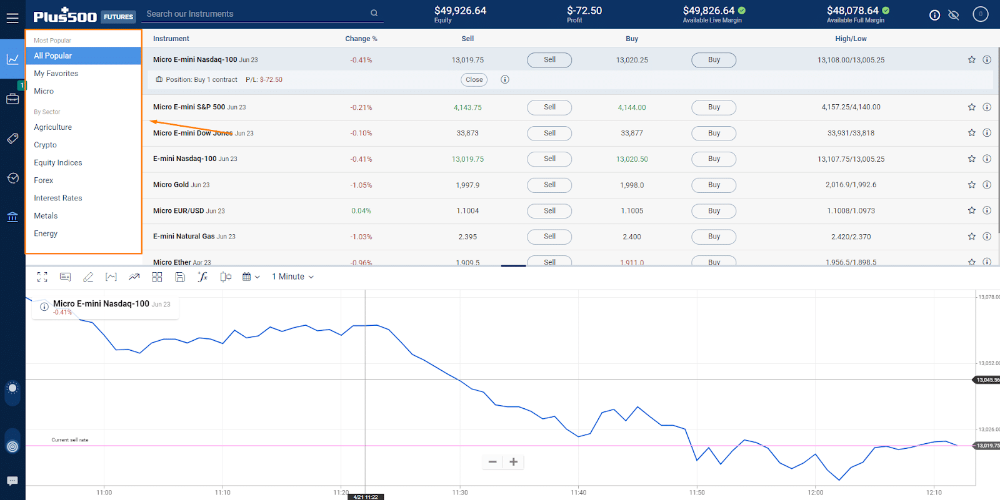Select the Forex sector
Viewport: 1000px width, 500px height.
[44, 180]
